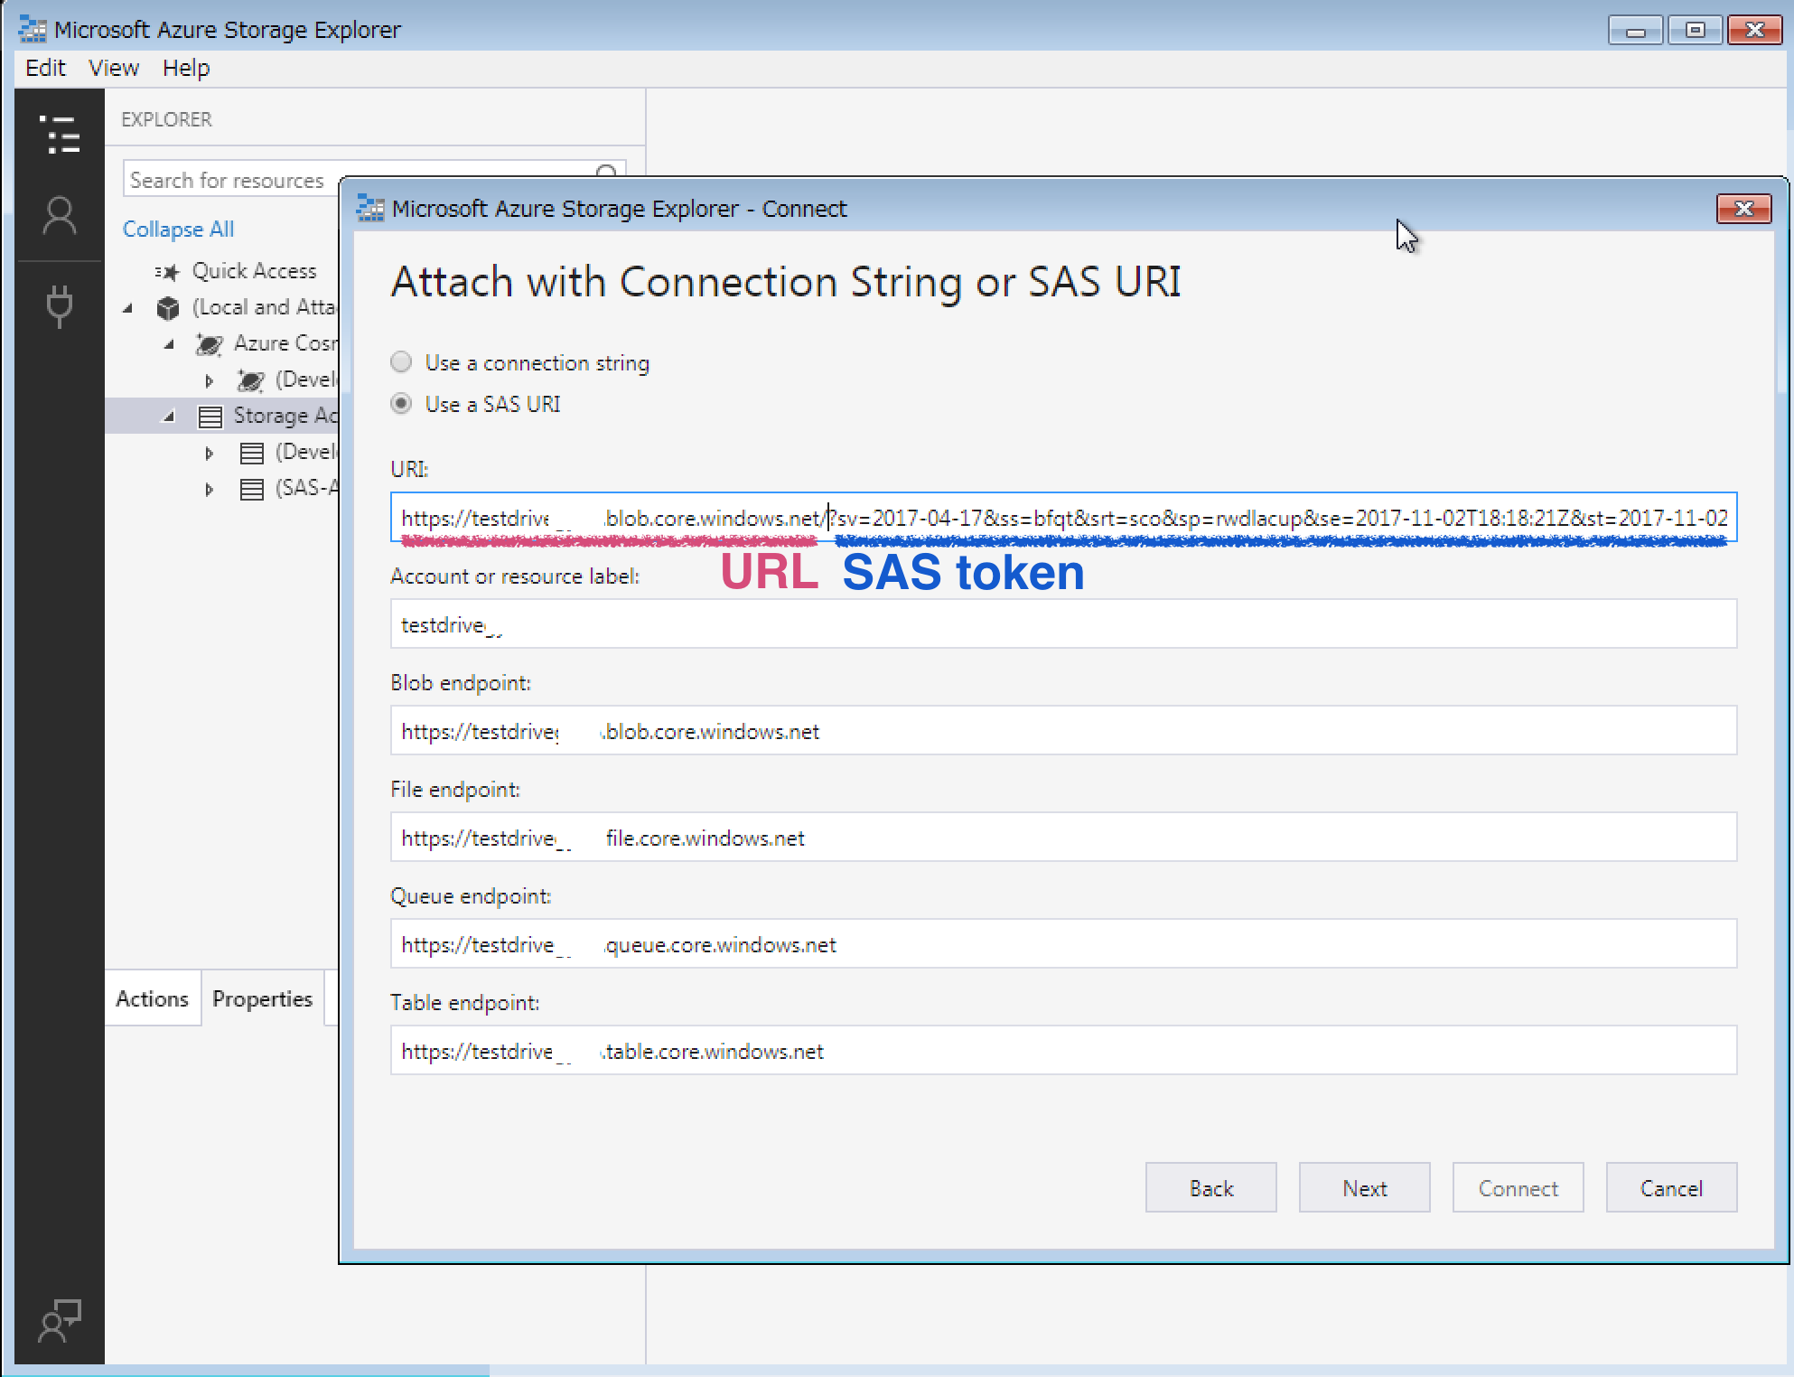Screen dimensions: 1794x1377
Task: Click the Connect button in dialog
Action: pos(1518,1188)
